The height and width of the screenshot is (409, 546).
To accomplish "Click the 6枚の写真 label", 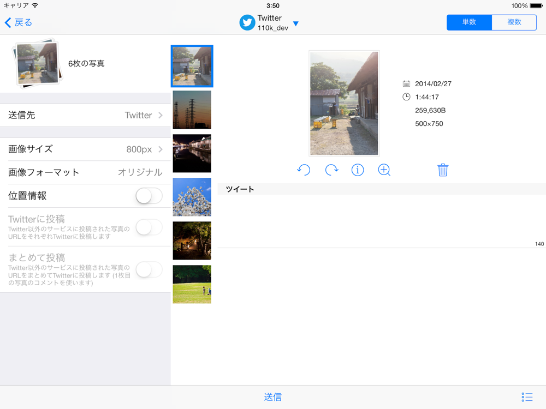I will (86, 64).
